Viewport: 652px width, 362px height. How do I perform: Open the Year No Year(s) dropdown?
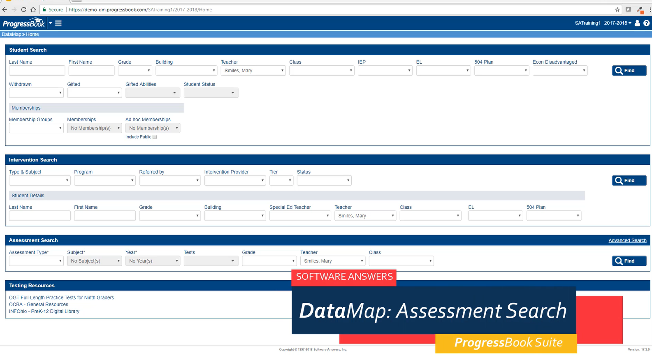pos(153,261)
